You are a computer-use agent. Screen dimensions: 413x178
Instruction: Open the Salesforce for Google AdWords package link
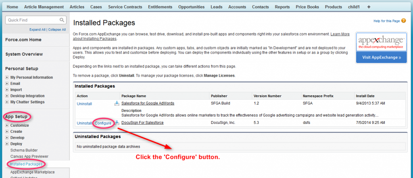148,103
